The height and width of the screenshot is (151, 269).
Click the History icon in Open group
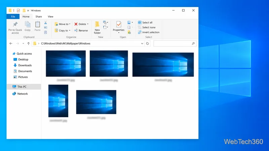point(129,32)
